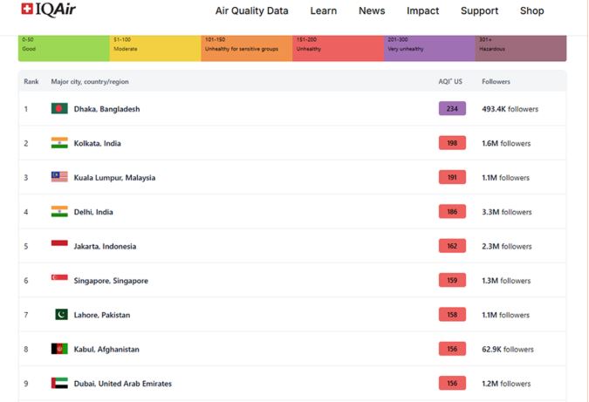Click the Afghanistan flag icon
The image size is (589, 402).
point(59,349)
